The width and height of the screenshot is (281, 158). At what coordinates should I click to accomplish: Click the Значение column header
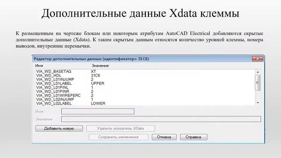pos(100,65)
